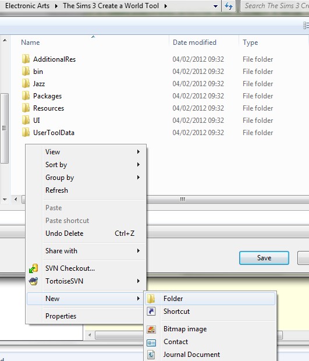
Task: Click Electronic Arts breadcrumb
Action: click(27, 6)
